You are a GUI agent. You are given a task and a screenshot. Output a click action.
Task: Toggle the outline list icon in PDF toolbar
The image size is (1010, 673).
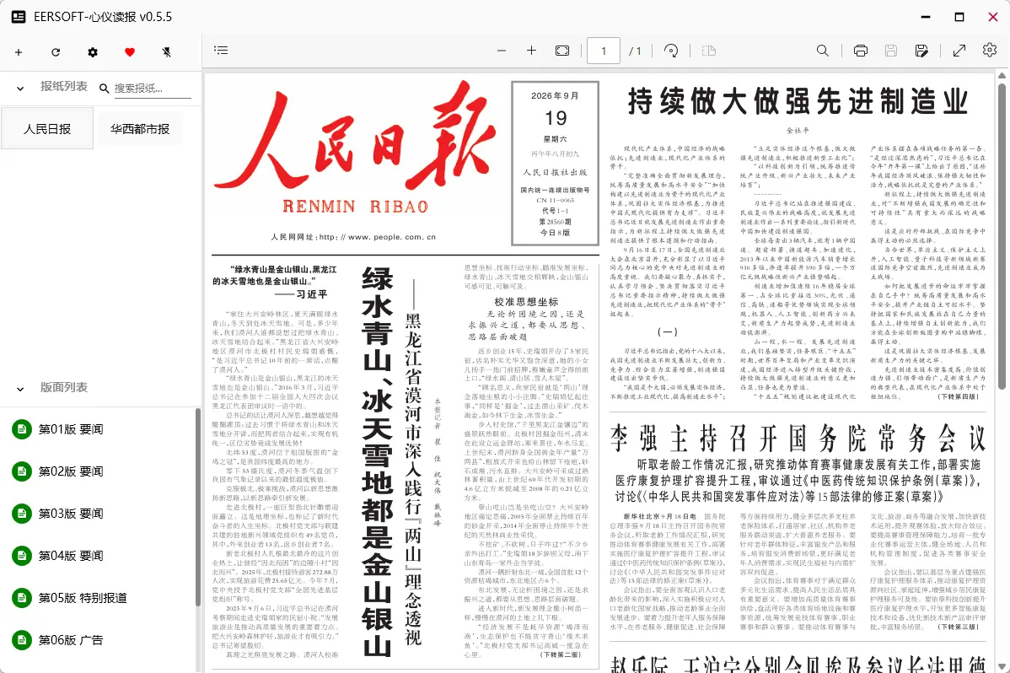pyautogui.click(x=221, y=51)
